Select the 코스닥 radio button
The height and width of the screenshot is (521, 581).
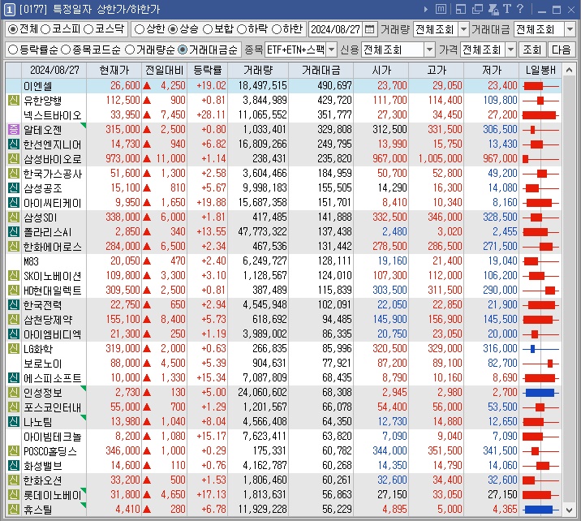(x=88, y=29)
